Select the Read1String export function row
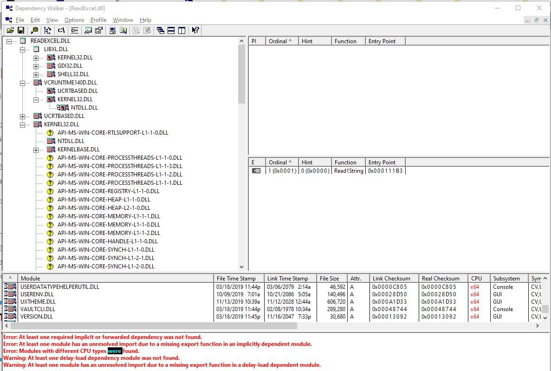The width and height of the screenshot is (551, 371). 347,170
